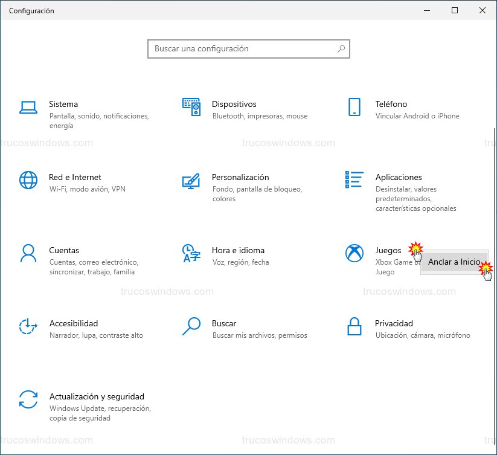Click the Dispositivos keyboard and speaker icon
The height and width of the screenshot is (455, 497).
tap(191, 107)
